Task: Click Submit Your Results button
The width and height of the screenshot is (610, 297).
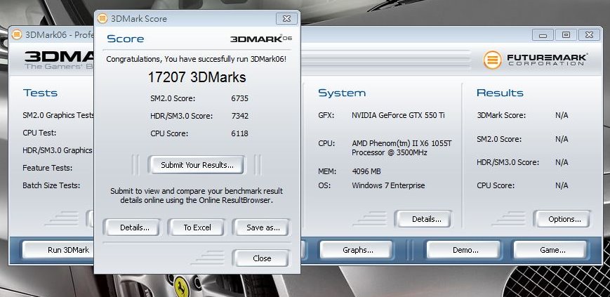Action: [x=197, y=165]
